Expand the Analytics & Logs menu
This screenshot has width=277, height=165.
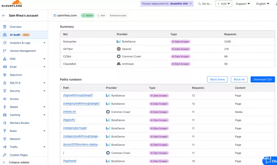(x=44, y=43)
